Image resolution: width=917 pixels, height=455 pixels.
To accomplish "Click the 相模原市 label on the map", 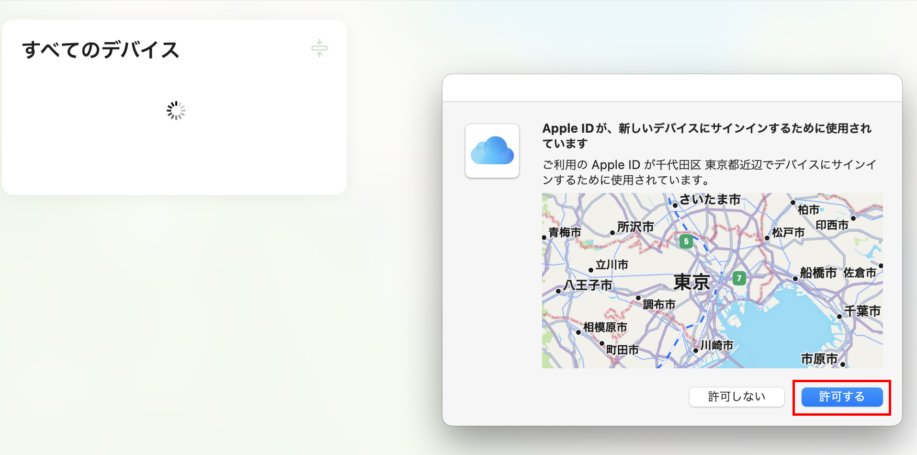I will tap(605, 327).
